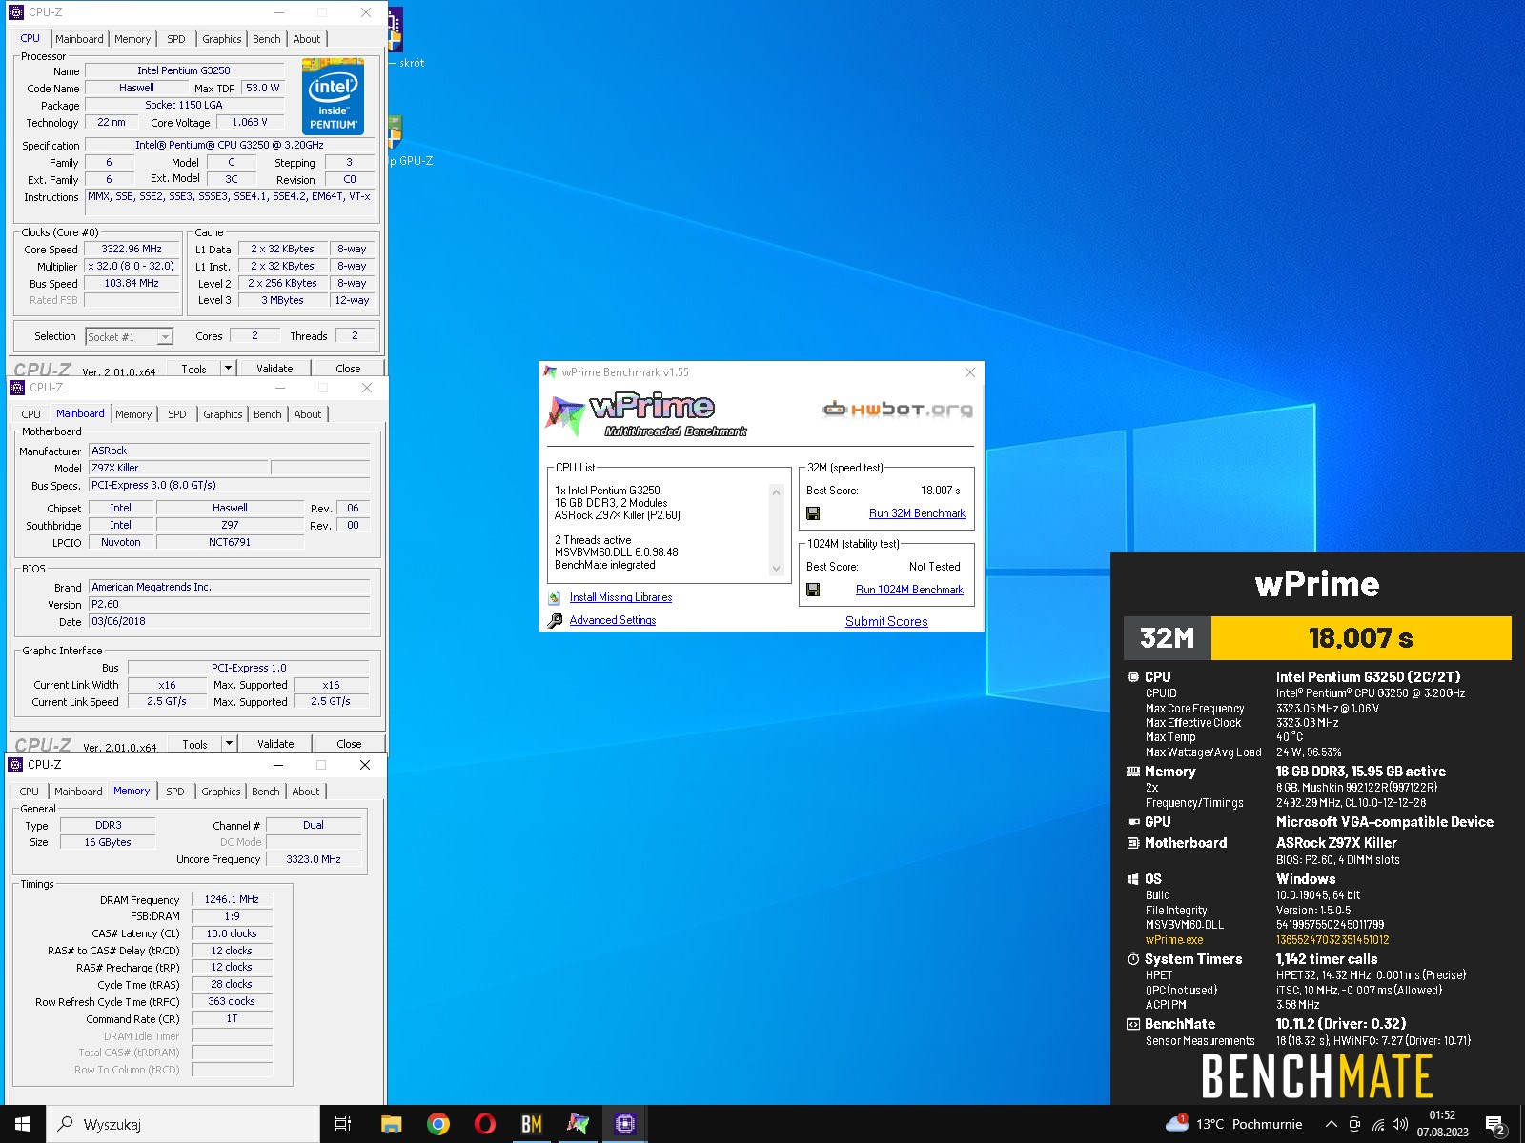
Task: Click Validate in the Mainboard CPU-Z window
Action: point(275,744)
